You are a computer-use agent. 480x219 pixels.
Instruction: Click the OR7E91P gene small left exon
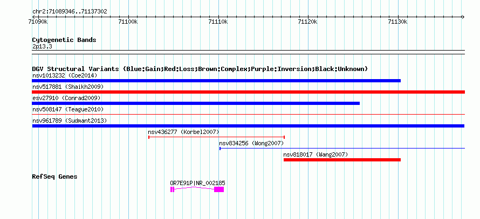[172, 189]
